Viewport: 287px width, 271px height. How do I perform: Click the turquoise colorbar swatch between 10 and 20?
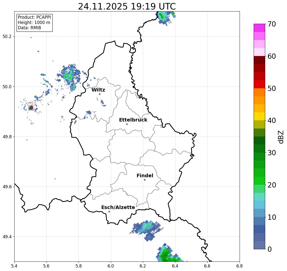pyautogui.click(x=259, y=197)
